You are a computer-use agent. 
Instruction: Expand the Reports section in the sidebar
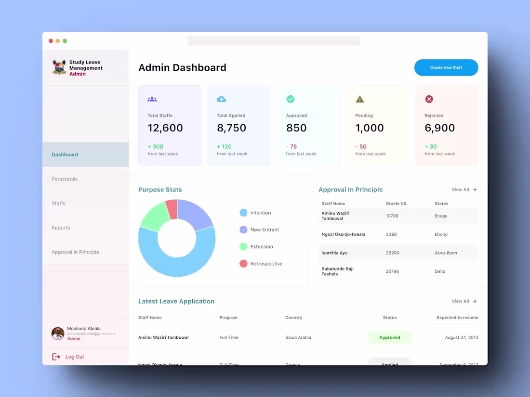(x=60, y=228)
